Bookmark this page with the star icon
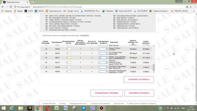Image resolution: width=197 pixels, height=111 pixels. (x=191, y=7)
